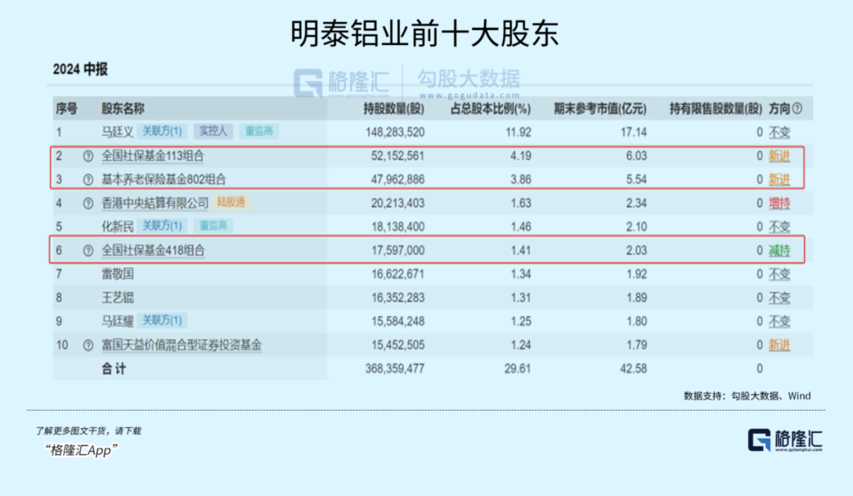This screenshot has height=496, width=853.
Task: Click share count 20,213,403
Action: tap(397, 204)
